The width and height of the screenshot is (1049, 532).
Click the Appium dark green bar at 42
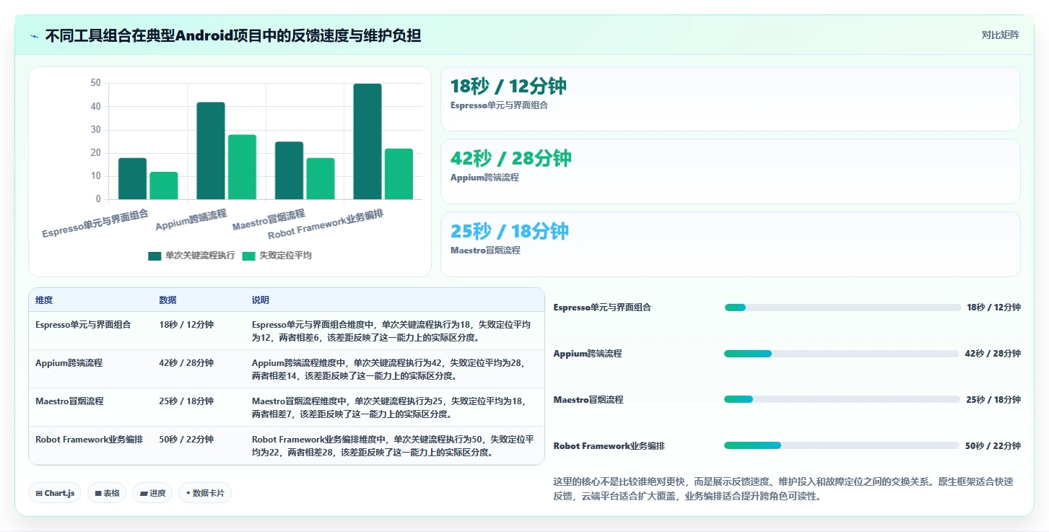pos(211,151)
